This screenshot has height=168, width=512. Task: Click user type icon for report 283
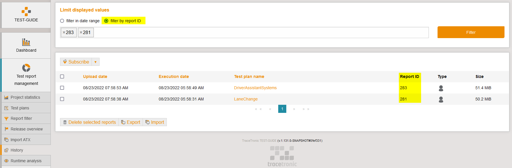441,88
